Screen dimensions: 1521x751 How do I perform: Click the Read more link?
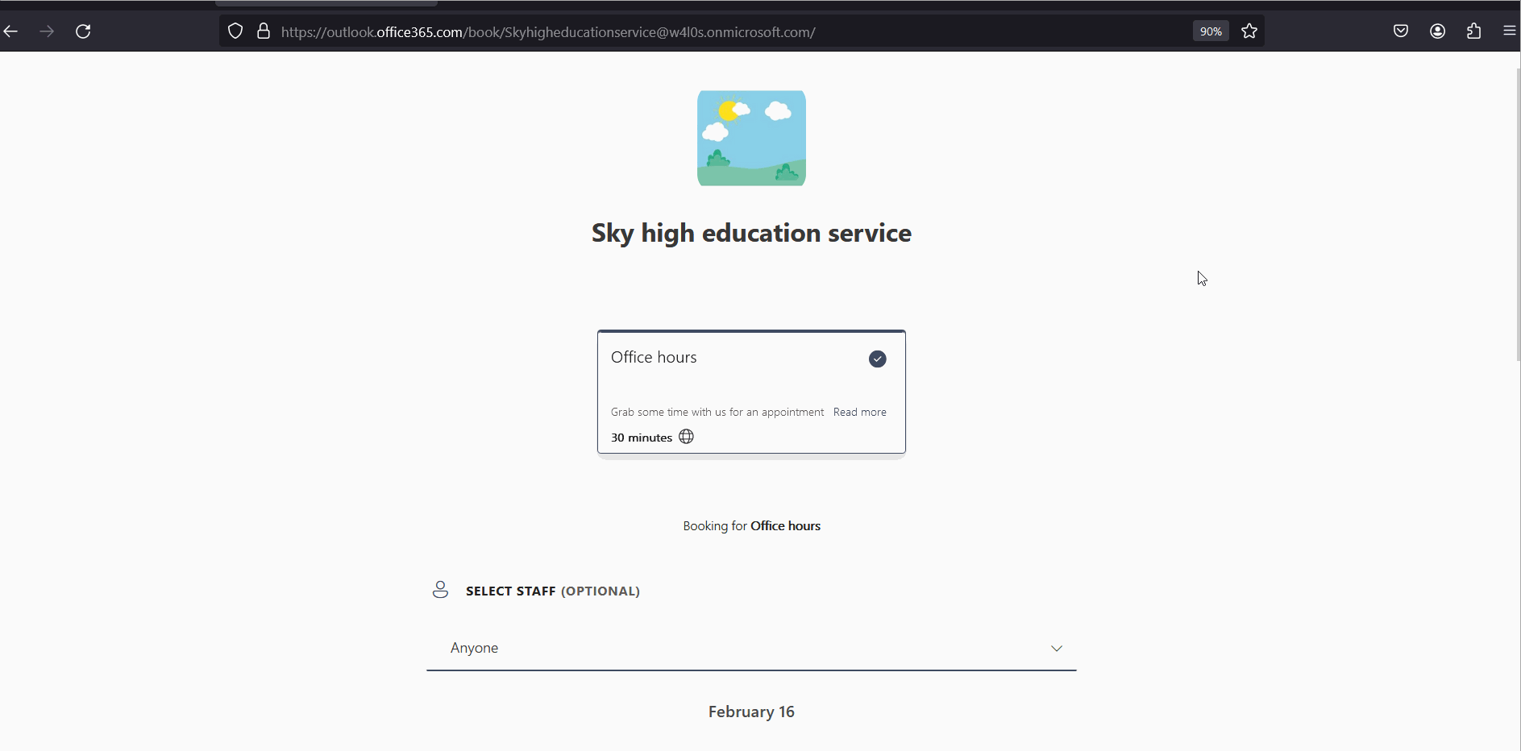pos(859,412)
